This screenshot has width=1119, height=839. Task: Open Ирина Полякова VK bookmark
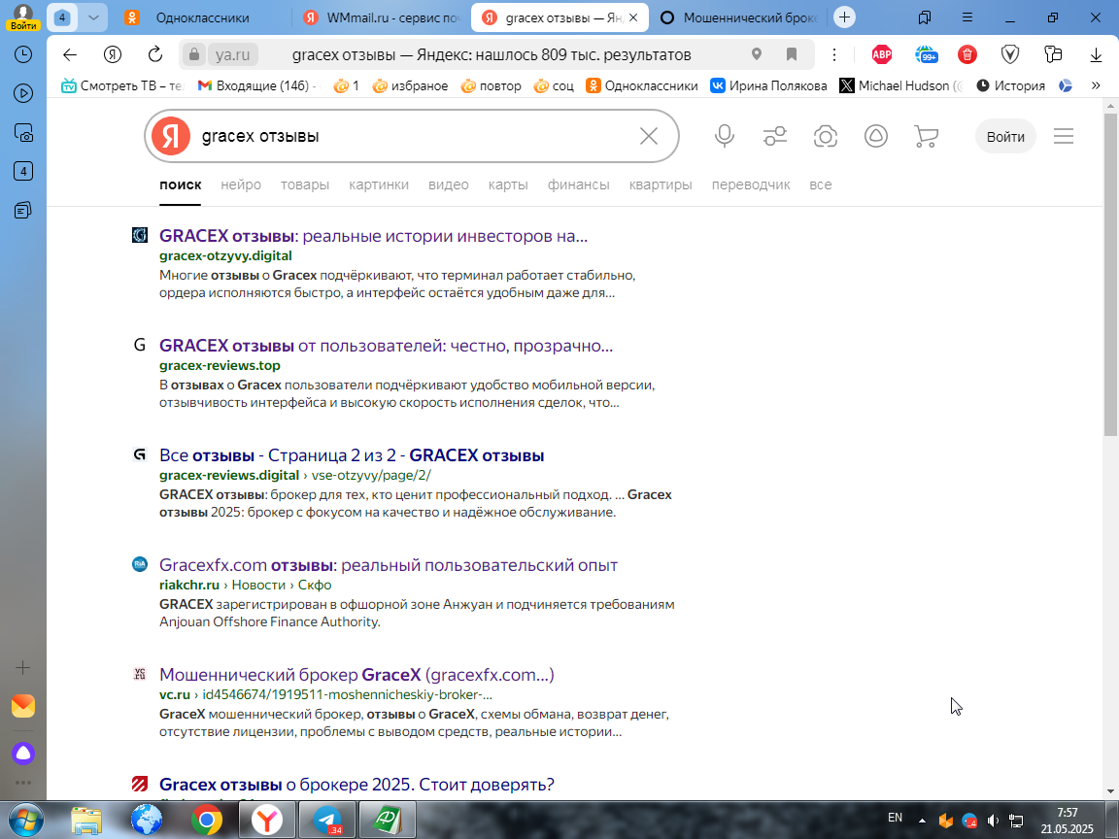(x=768, y=85)
